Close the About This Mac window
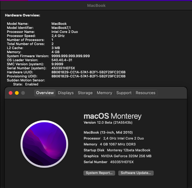 coord(11,93)
